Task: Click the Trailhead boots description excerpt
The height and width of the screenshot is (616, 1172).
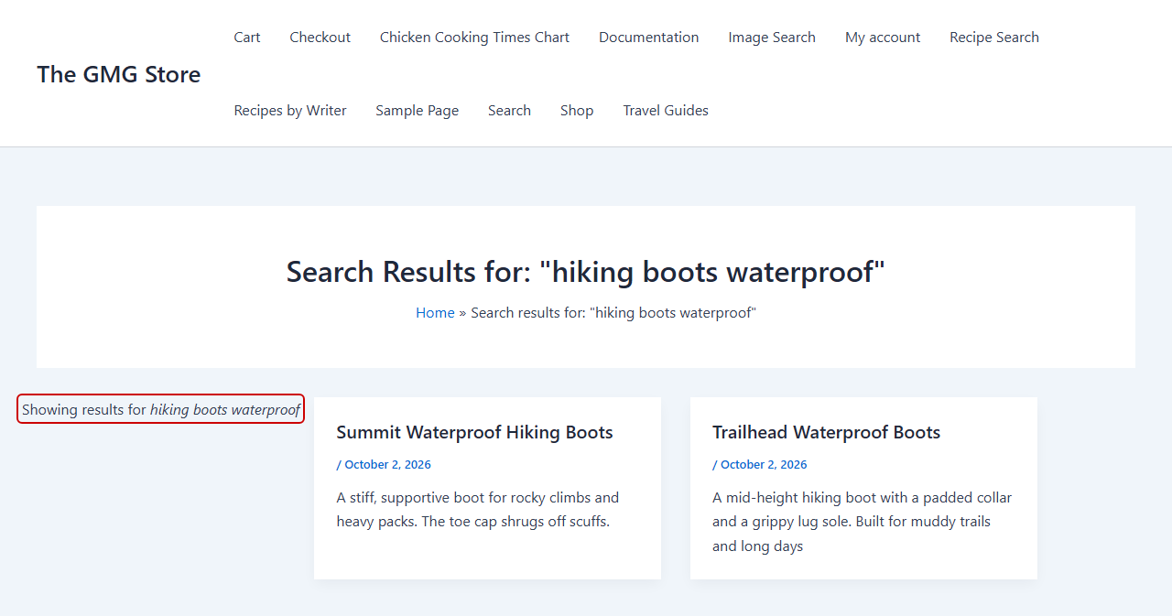Action: [x=863, y=522]
